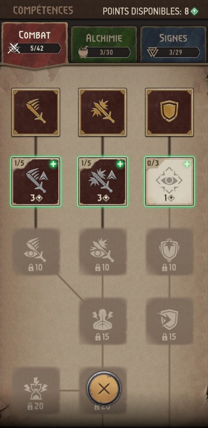Tap locked body lightning skill requiring 15
Viewport: 208px width, 428px height.
coord(103,321)
